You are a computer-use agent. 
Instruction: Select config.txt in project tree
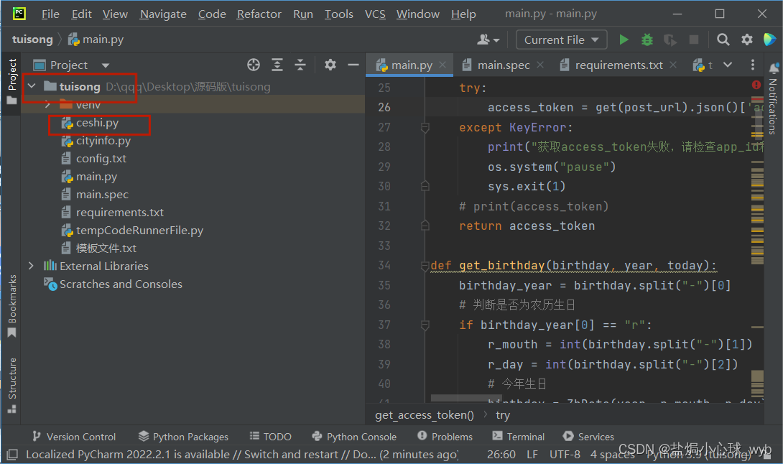pos(101,159)
